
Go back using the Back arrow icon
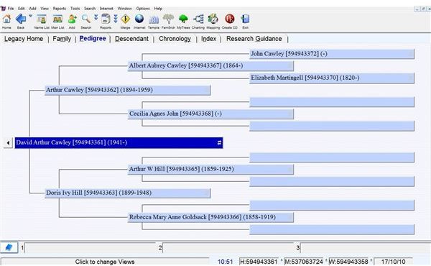tap(21, 19)
